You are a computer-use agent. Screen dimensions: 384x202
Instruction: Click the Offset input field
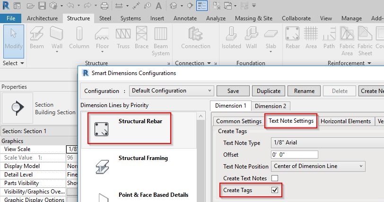tap(295, 154)
